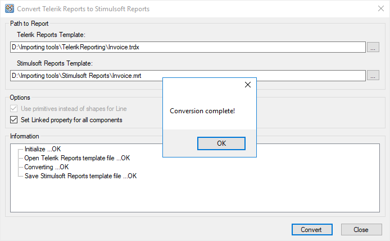Image resolution: width=390 pixels, height=241 pixels.
Task: Select the Initialize ...OK log entry
Action: 42,149
